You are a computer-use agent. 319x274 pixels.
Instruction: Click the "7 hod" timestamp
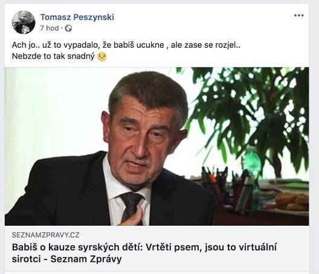[x=50, y=28]
